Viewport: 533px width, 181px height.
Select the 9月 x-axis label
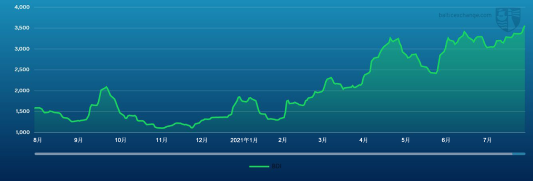pos(78,140)
